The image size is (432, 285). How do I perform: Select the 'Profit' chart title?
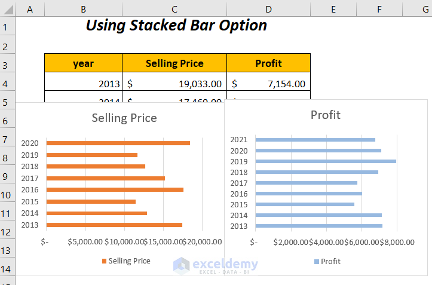point(326,115)
